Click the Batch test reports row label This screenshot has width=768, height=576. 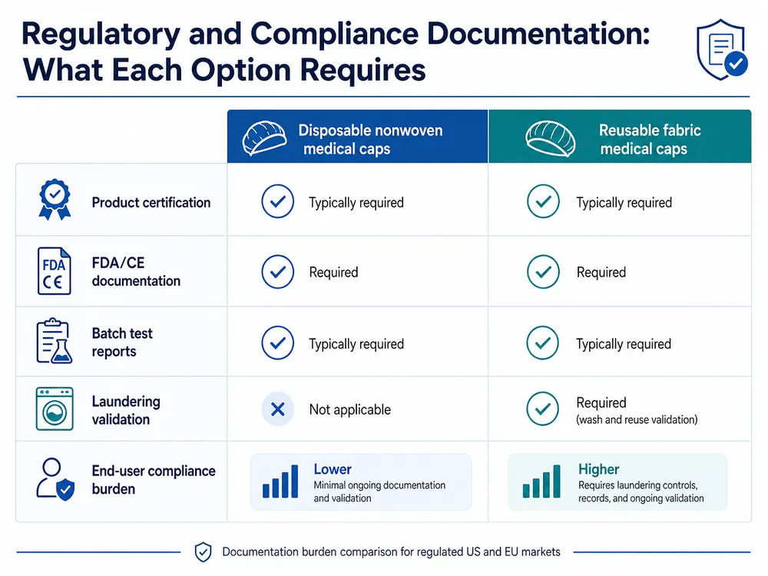click(122, 343)
